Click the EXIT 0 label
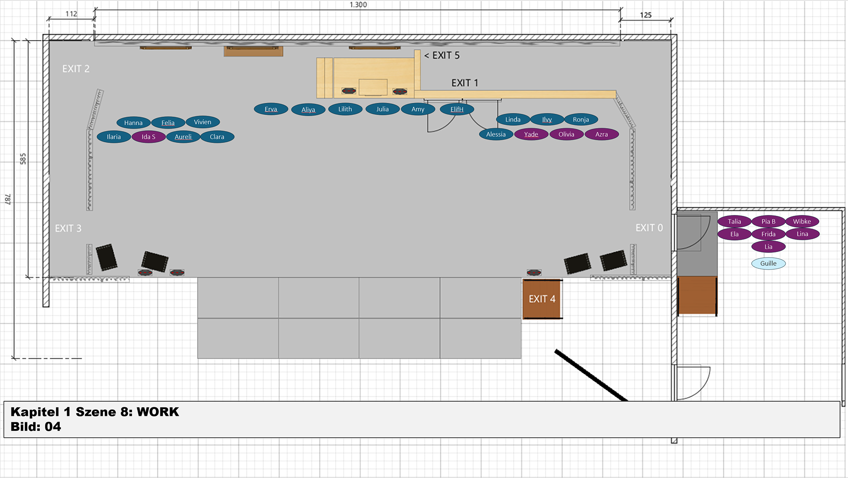 tap(649, 228)
